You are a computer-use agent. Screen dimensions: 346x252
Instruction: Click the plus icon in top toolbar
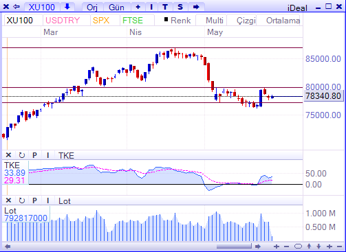pos(138,7)
